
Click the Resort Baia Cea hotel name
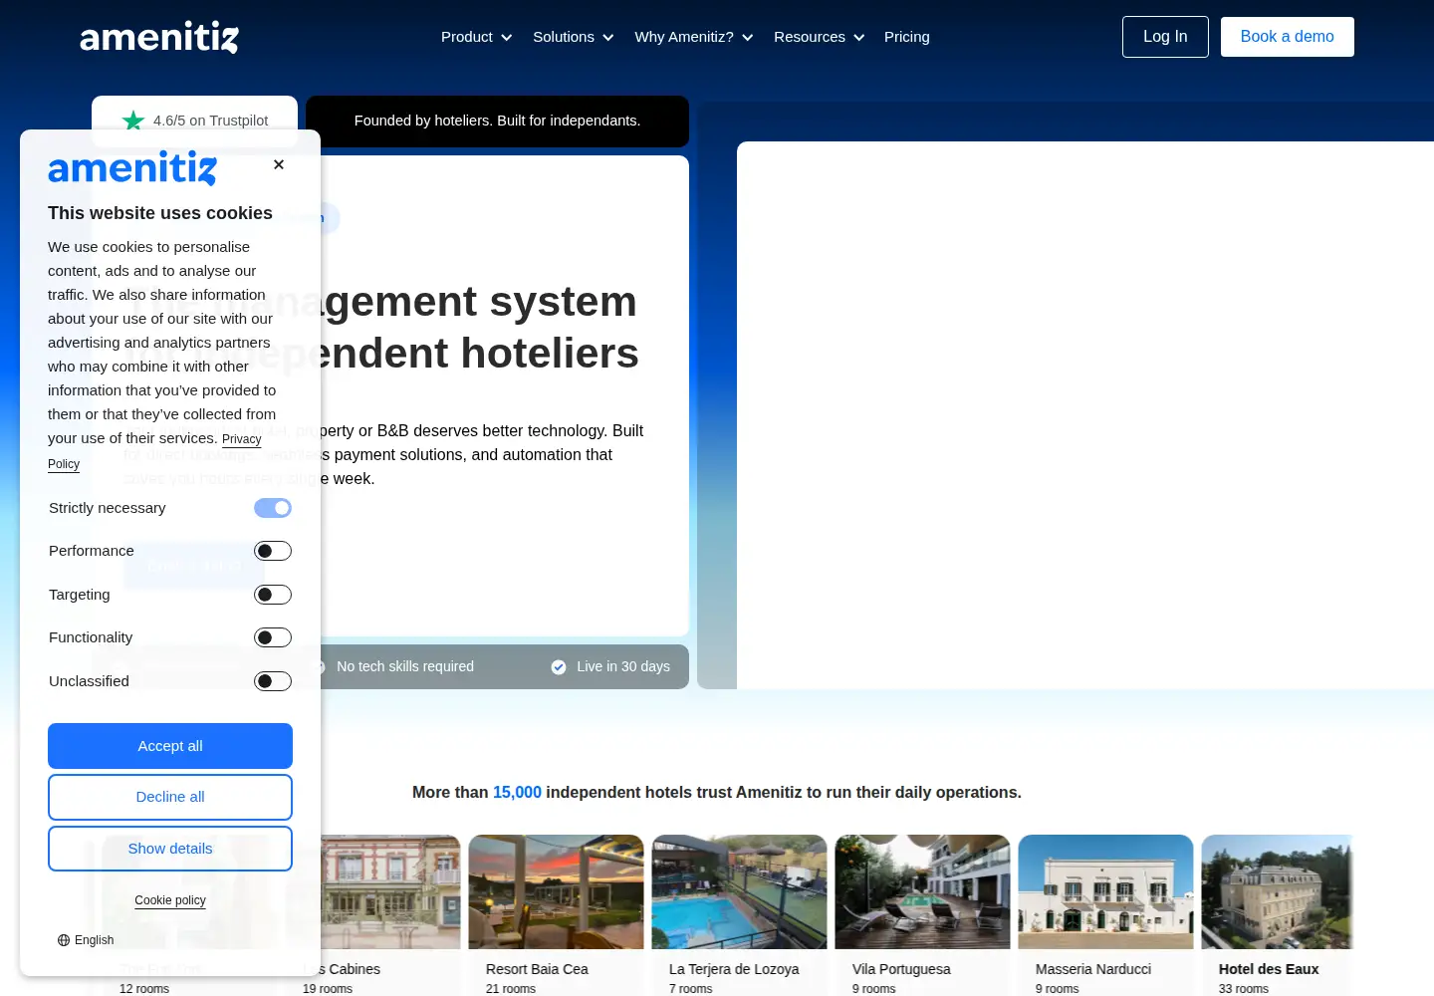[537, 969]
